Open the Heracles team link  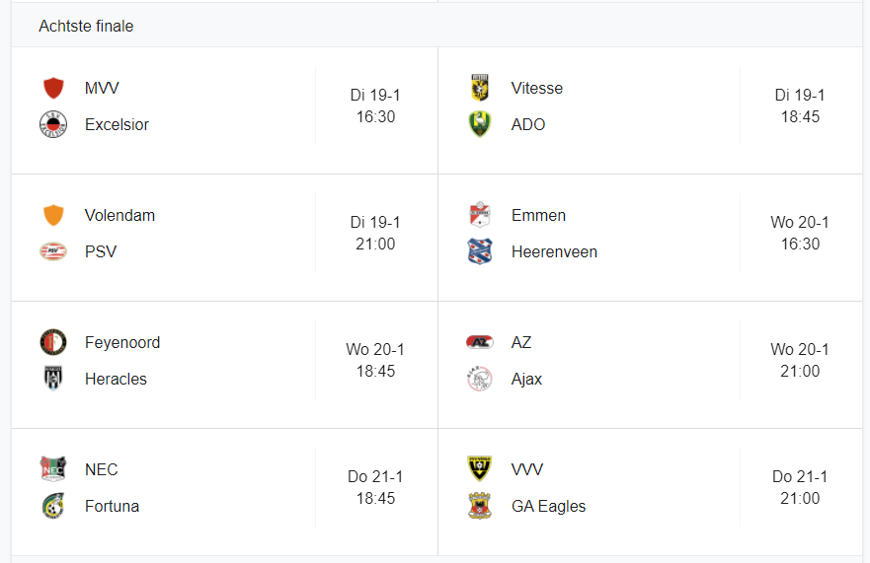coord(116,379)
